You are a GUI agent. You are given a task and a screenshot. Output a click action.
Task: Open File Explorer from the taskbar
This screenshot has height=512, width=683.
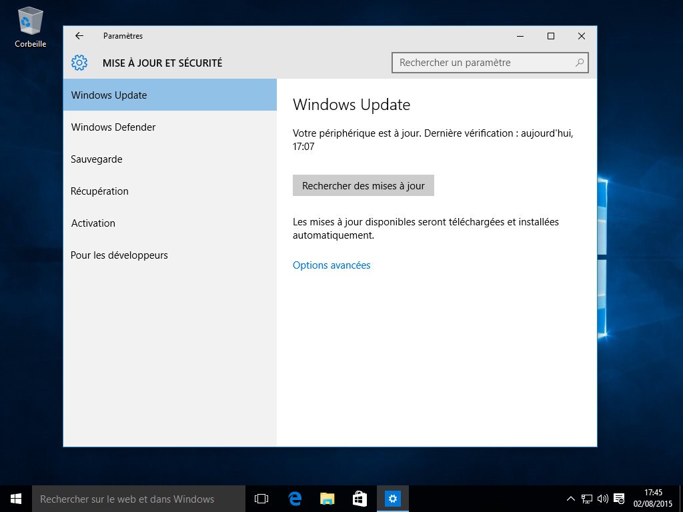327,499
